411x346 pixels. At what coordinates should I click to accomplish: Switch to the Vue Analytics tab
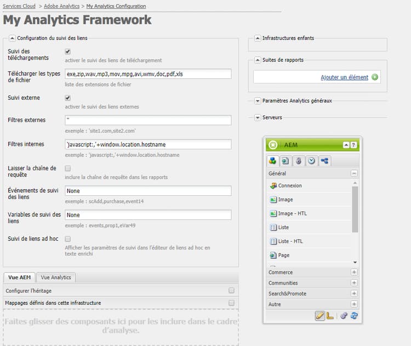point(56,277)
